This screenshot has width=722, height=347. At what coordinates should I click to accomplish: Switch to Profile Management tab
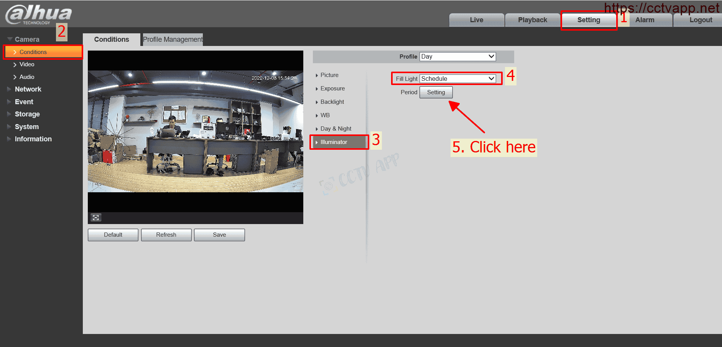pos(173,39)
